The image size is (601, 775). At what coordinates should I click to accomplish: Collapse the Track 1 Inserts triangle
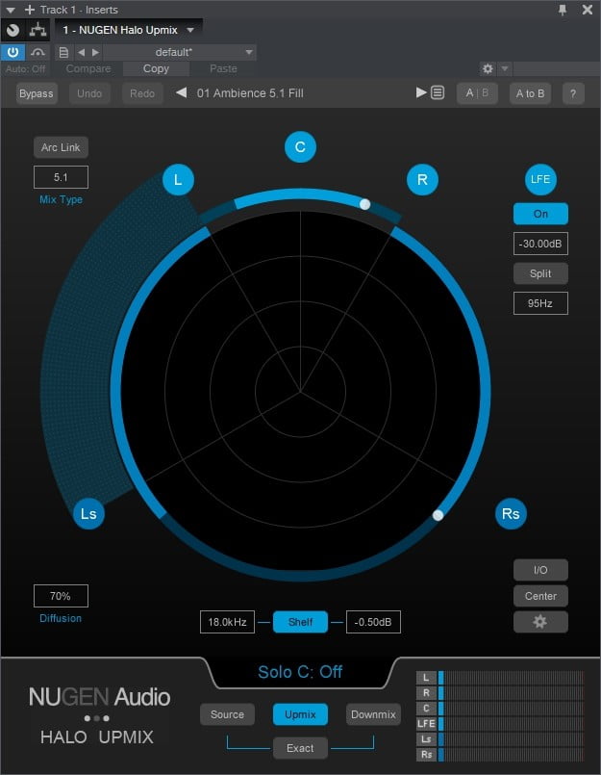click(x=10, y=10)
